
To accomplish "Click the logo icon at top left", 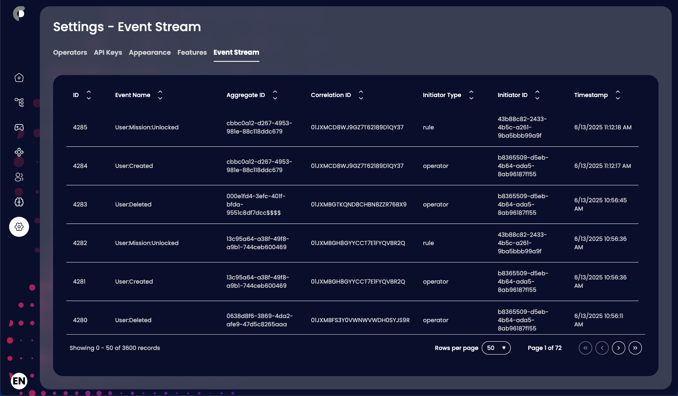I will click(x=19, y=13).
